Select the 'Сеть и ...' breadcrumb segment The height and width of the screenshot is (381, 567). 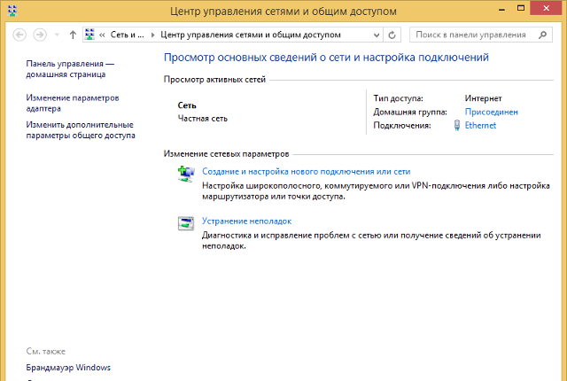tap(128, 35)
